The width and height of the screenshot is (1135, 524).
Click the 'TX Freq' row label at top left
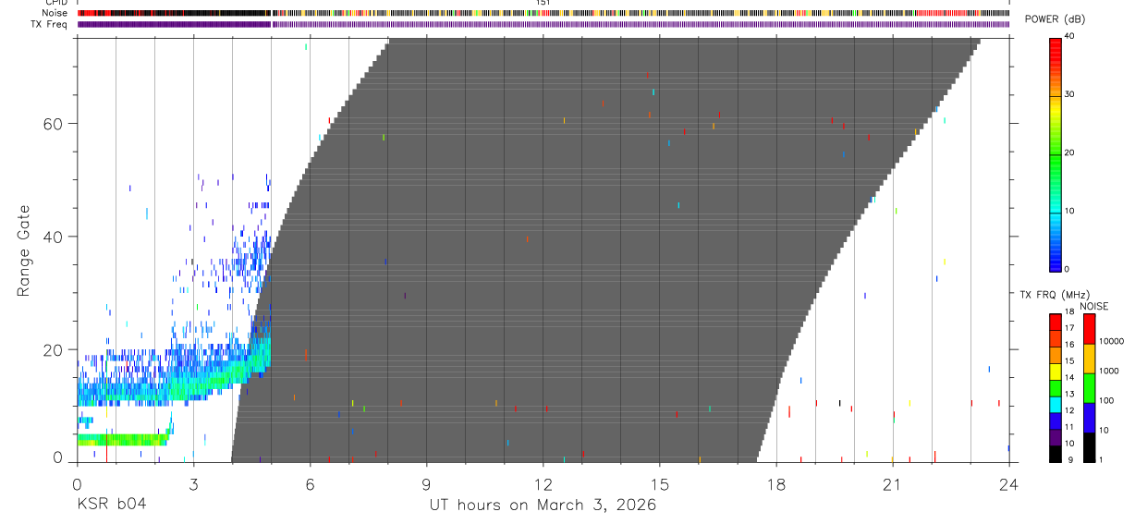tap(49, 24)
